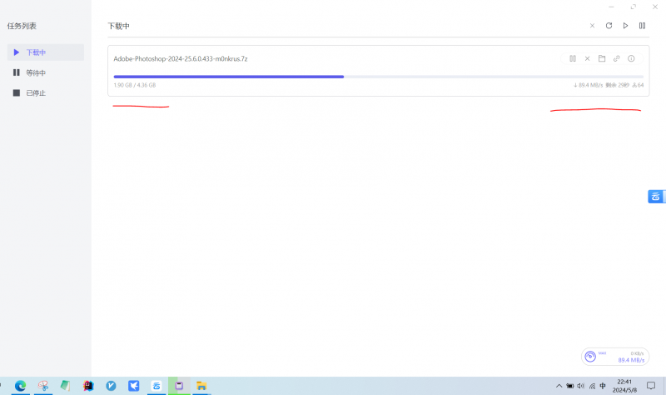Open the download folder for the Photoshop file
666x395 pixels.
(x=601, y=59)
